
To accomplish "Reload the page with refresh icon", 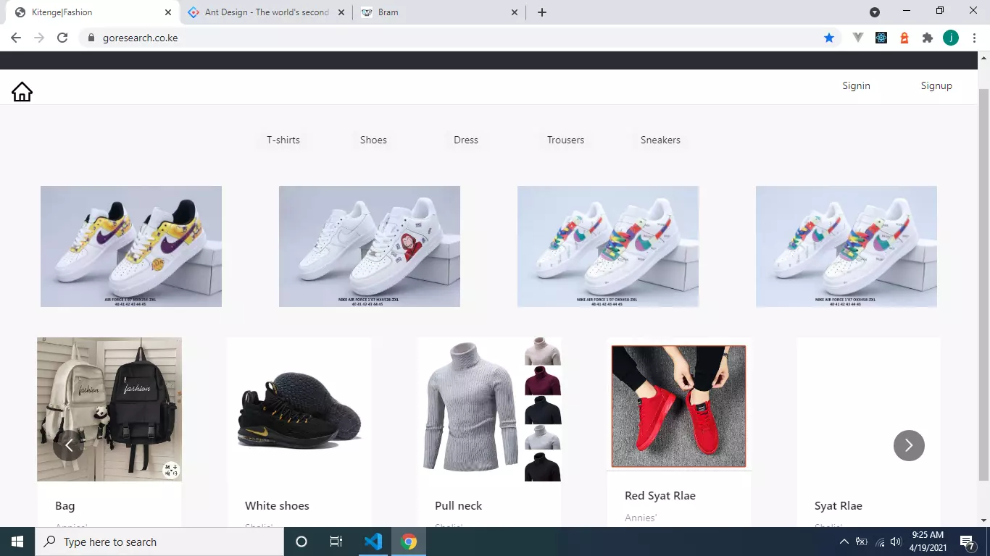I will click(x=62, y=38).
